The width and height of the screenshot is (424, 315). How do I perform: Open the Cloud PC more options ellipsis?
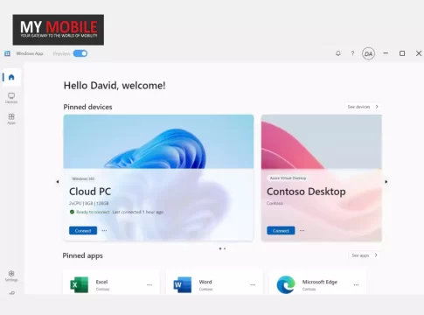[104, 230]
